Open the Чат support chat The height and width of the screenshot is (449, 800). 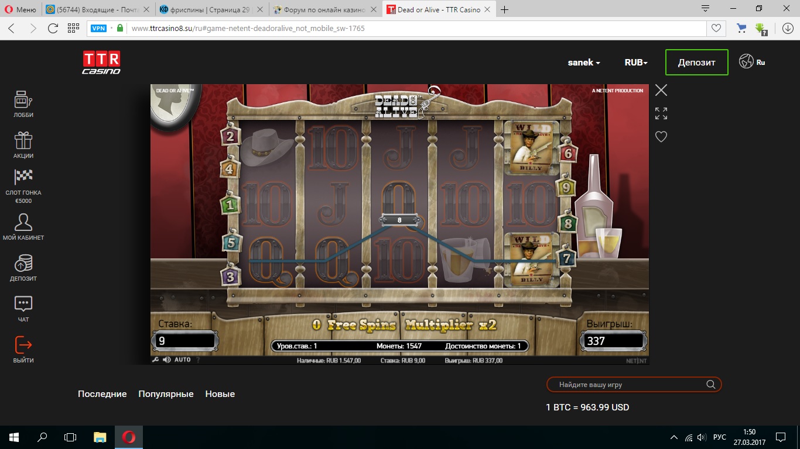pos(23,309)
